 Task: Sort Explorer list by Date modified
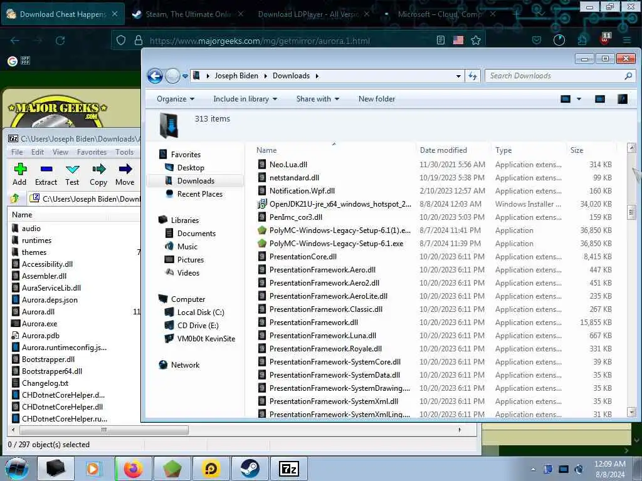tap(443, 150)
